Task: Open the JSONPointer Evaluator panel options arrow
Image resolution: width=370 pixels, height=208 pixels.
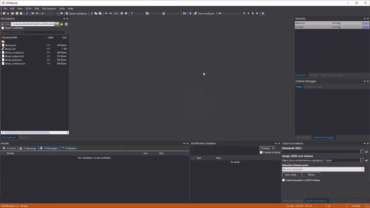Action: pos(276,143)
